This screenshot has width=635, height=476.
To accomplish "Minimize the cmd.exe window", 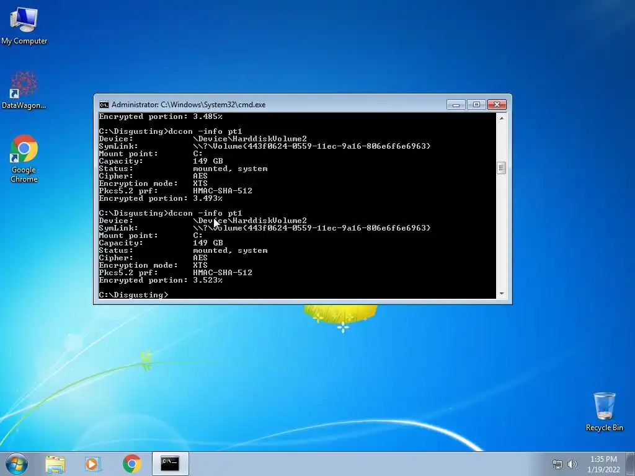I will coord(456,105).
